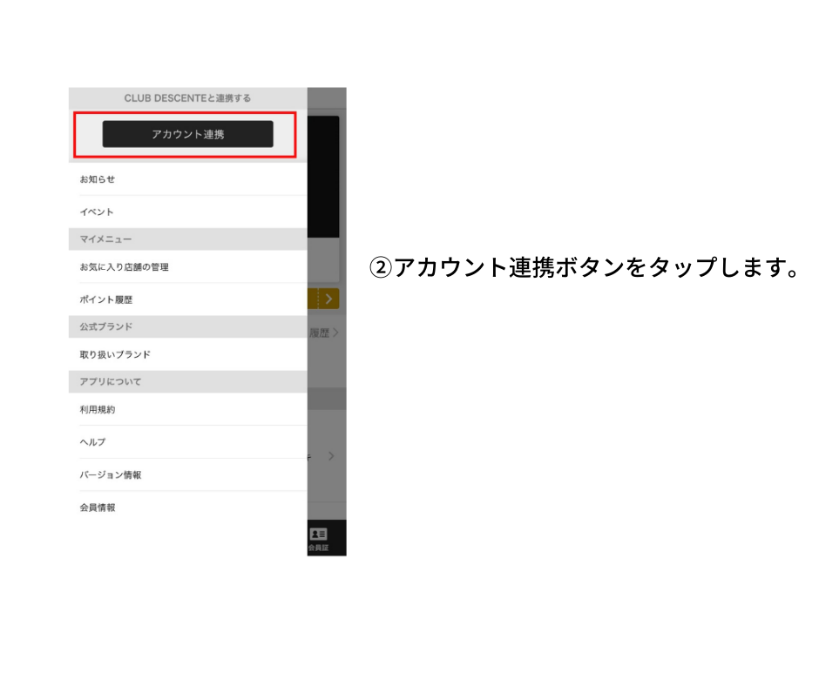Open 会員情報 entry
Screen dimensions: 819x686
click(x=187, y=508)
